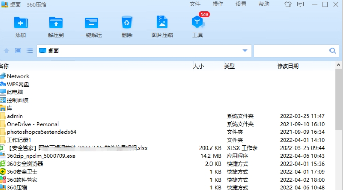
Task: Open the 帮助 menu
Action: 264,4
